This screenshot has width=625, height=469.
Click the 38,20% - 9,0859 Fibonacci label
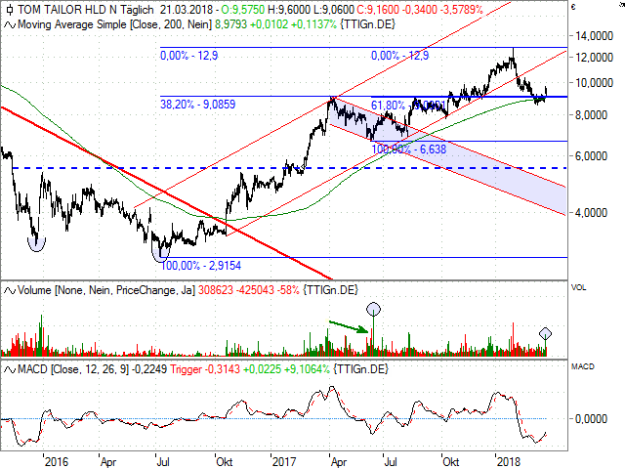[x=197, y=105]
